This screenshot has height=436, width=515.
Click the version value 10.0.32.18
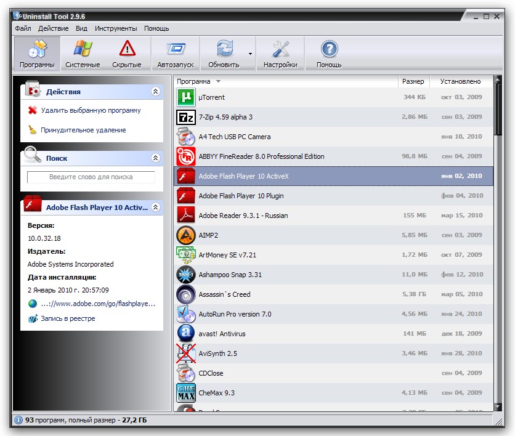pos(44,238)
